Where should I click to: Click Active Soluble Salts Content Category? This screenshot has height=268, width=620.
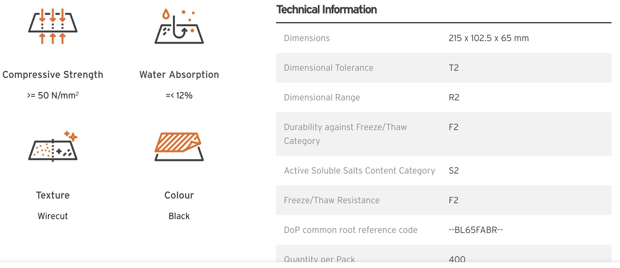point(359,171)
